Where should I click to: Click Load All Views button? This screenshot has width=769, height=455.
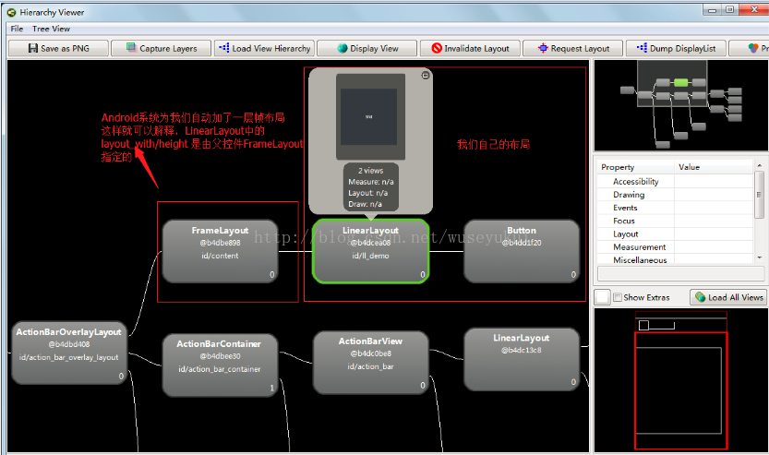(x=728, y=297)
